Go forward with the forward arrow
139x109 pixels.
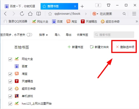click(14, 14)
